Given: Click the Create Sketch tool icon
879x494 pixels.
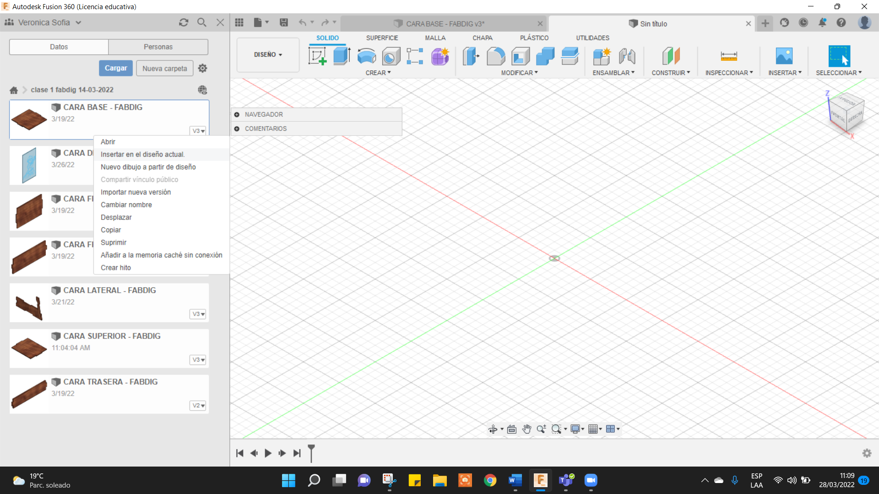Looking at the screenshot, I should point(317,56).
